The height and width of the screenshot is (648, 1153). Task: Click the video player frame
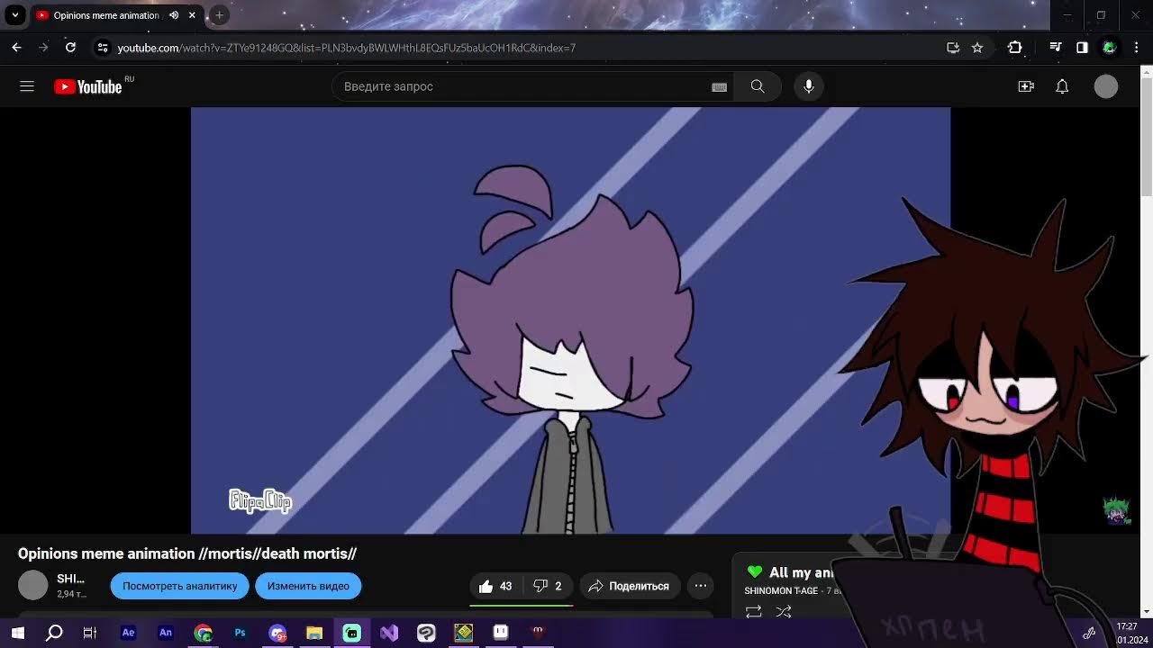[570, 320]
